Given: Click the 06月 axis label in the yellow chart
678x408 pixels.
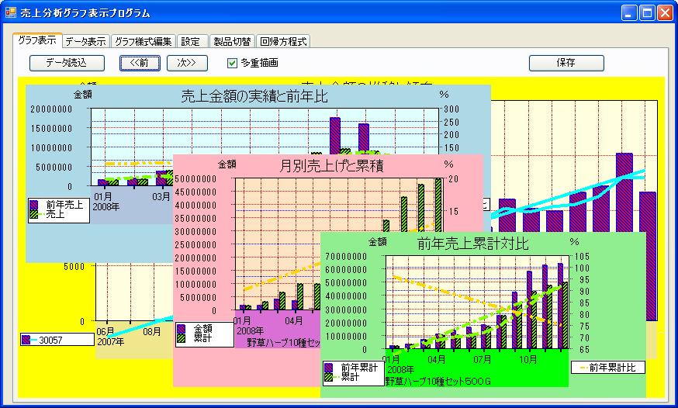Looking at the screenshot, I should (x=104, y=331).
